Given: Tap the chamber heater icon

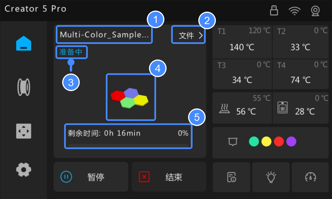Looking at the screenshot, I should (x=282, y=108).
